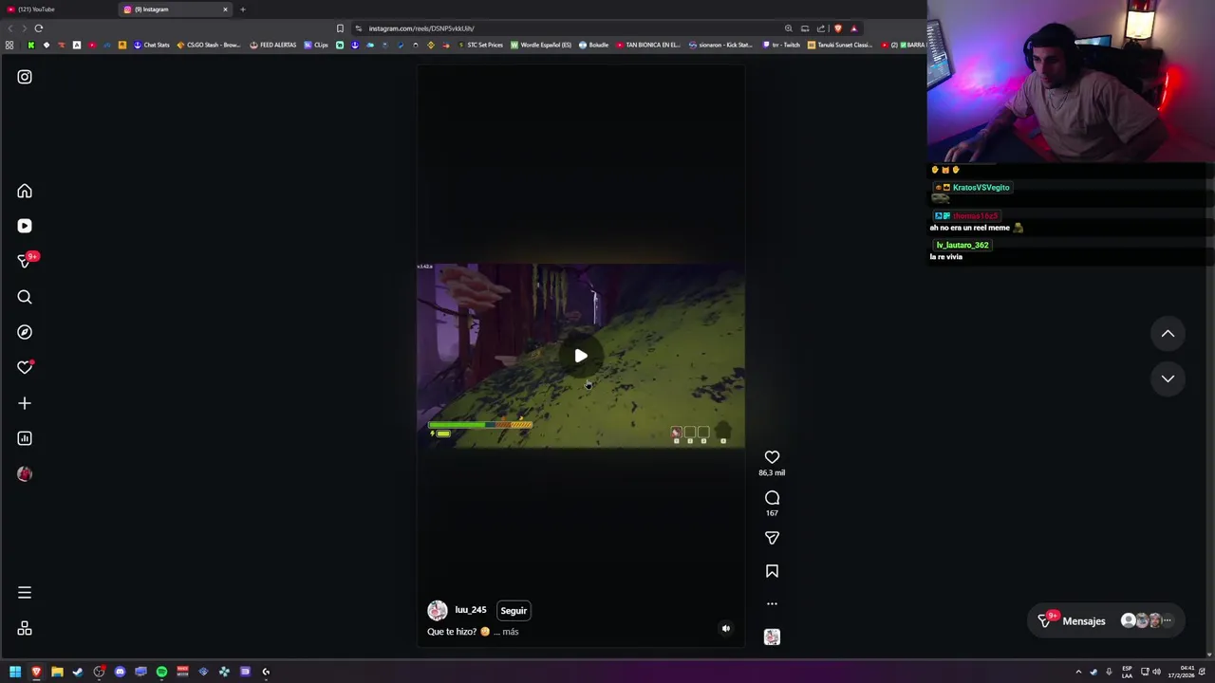Open Discord from the taskbar
This screenshot has height=683, width=1215.
(120, 672)
